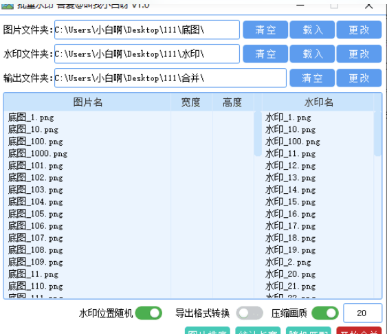Clear the 图片文件夹 path with 清空

point(265,30)
